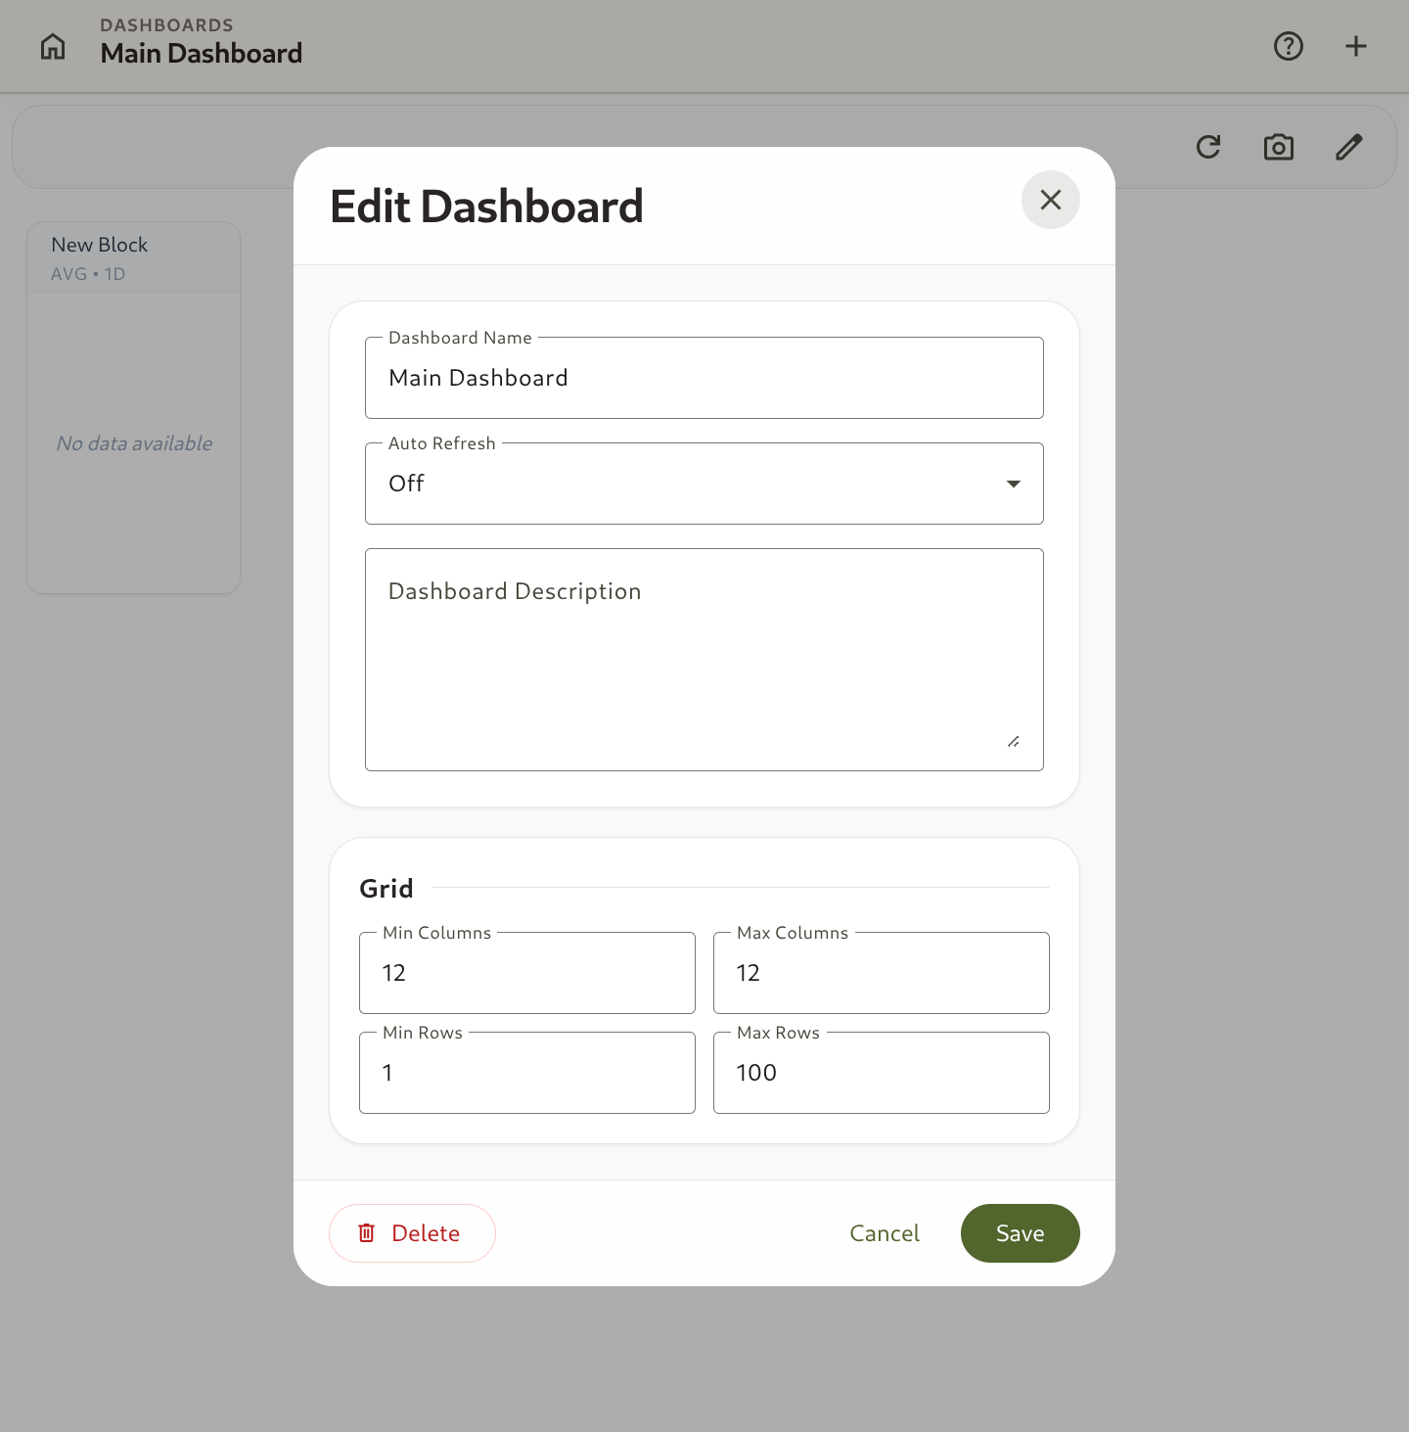Click into the Dashboard Name field
The width and height of the screenshot is (1409, 1432).
[704, 378]
